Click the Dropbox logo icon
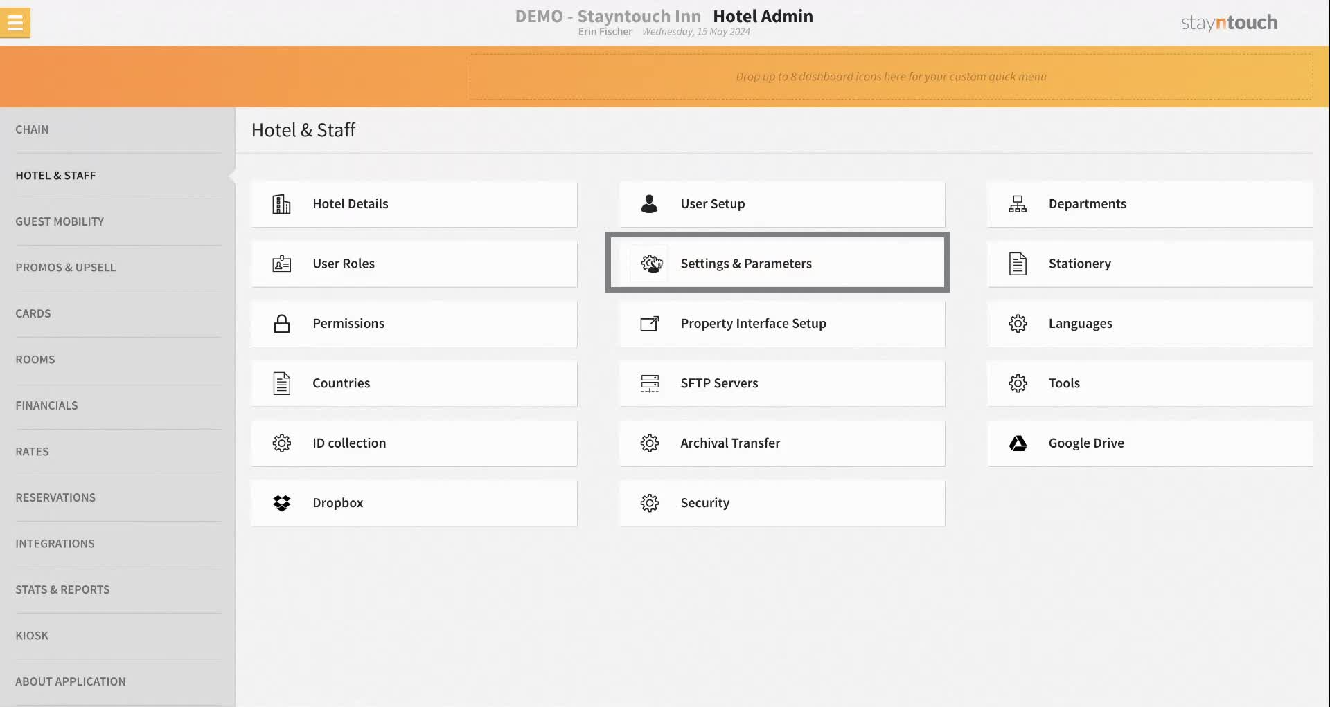 281,503
